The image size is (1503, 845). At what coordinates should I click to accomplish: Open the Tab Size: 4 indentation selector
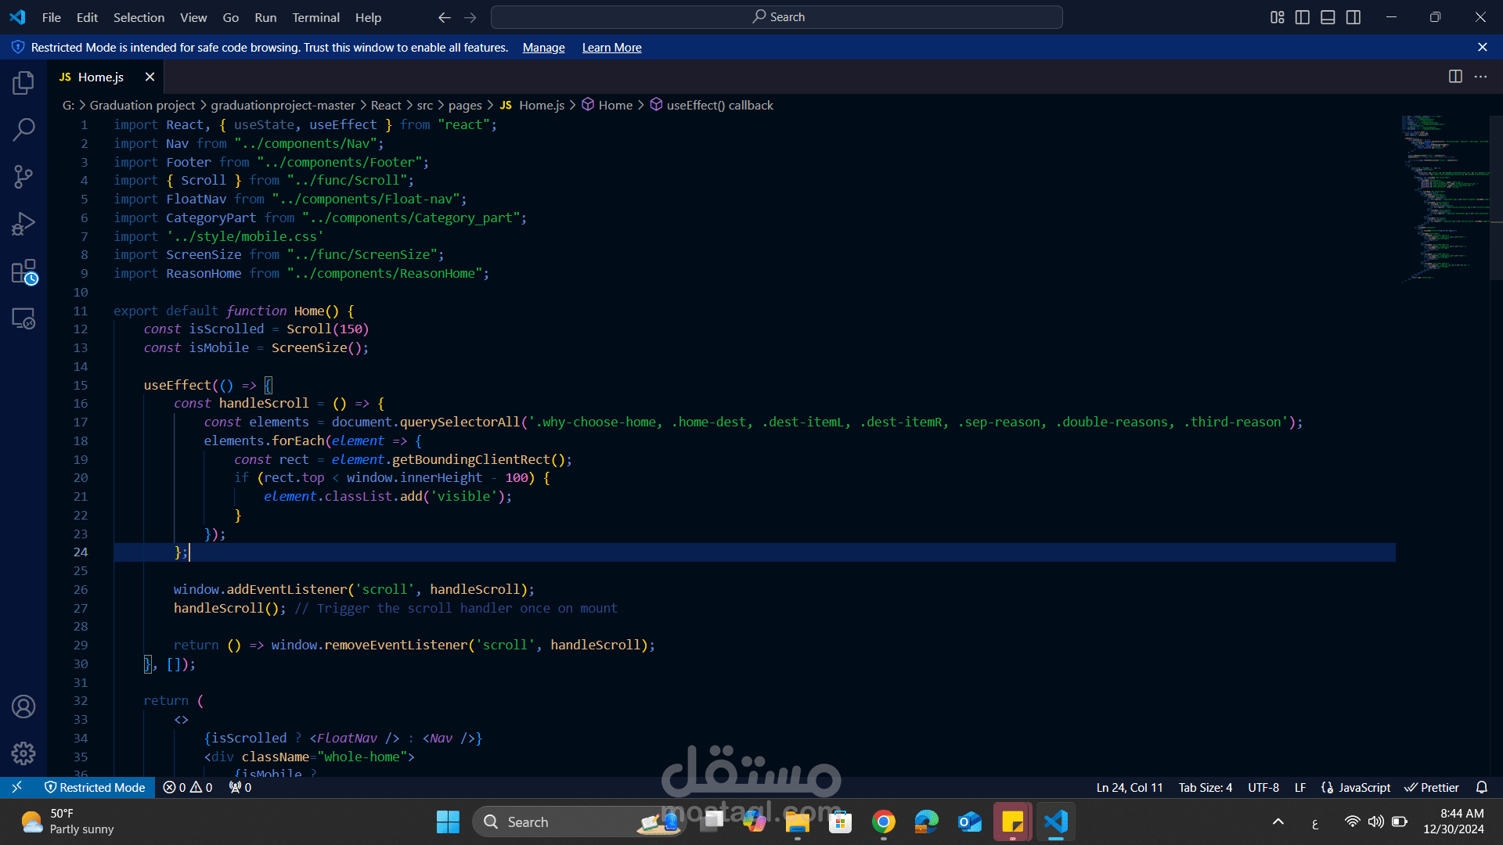1205,787
